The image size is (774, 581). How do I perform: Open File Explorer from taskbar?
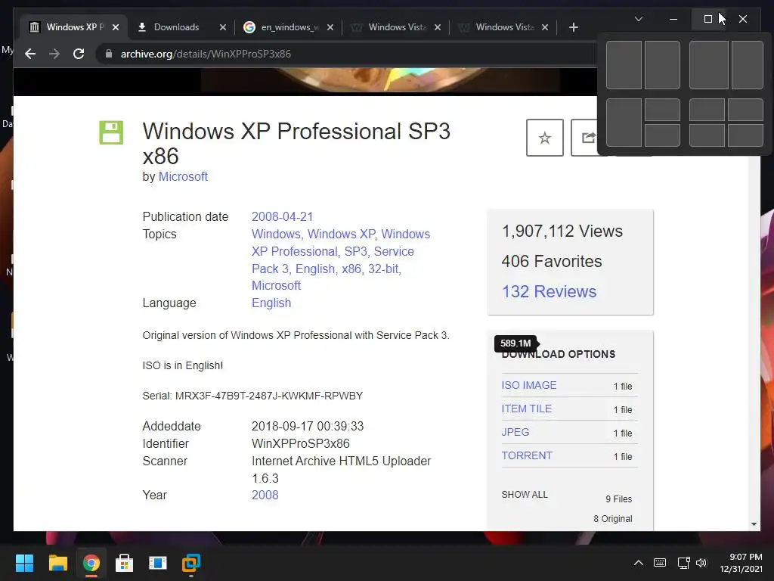57,563
